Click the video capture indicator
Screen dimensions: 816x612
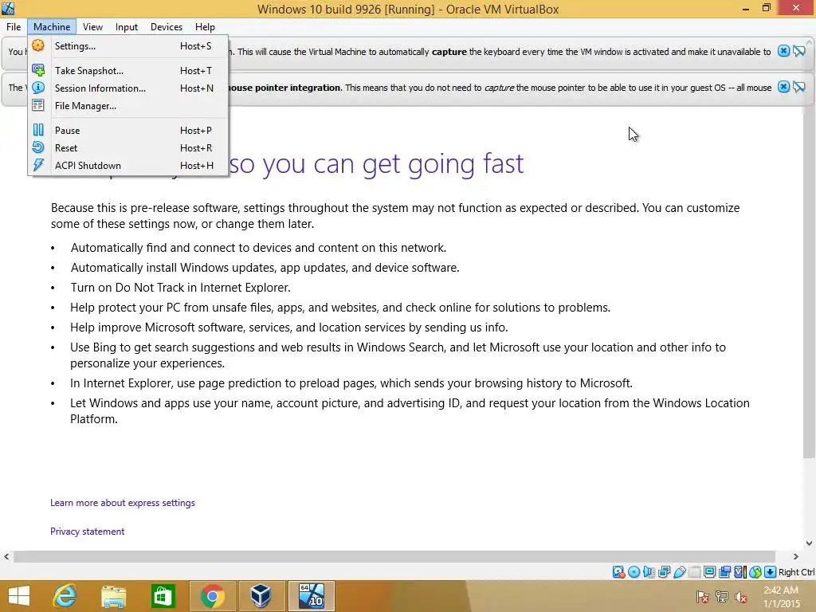point(724,572)
